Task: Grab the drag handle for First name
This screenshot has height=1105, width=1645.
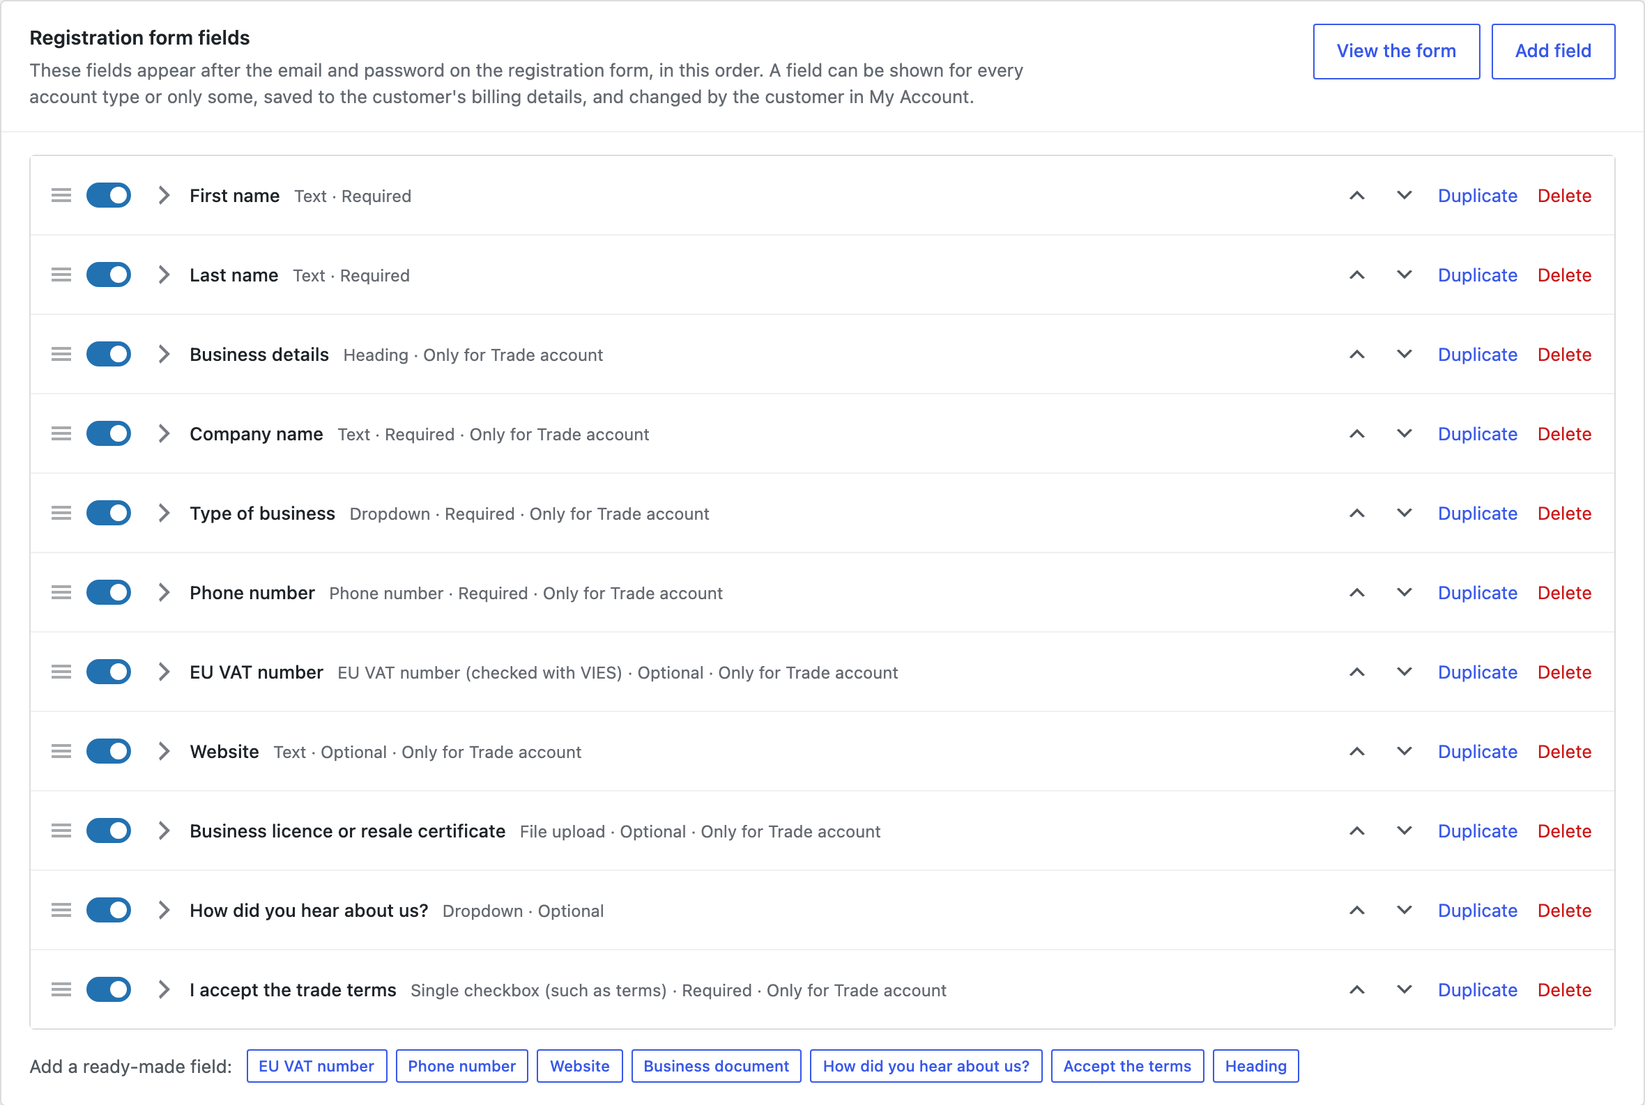Action: pos(61,195)
